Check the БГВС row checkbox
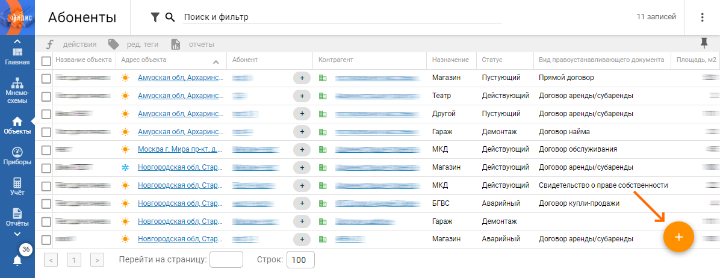 [x=46, y=203]
